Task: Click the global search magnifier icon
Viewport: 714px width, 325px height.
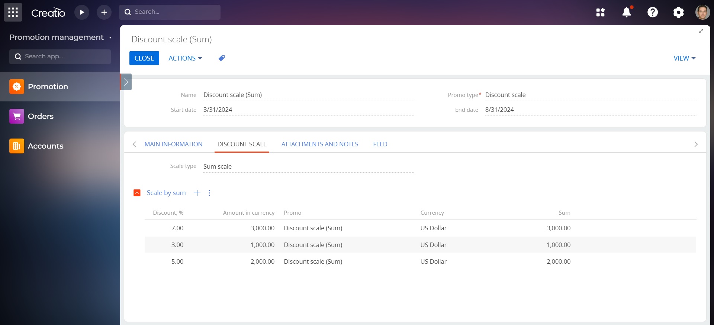Action: click(x=128, y=12)
